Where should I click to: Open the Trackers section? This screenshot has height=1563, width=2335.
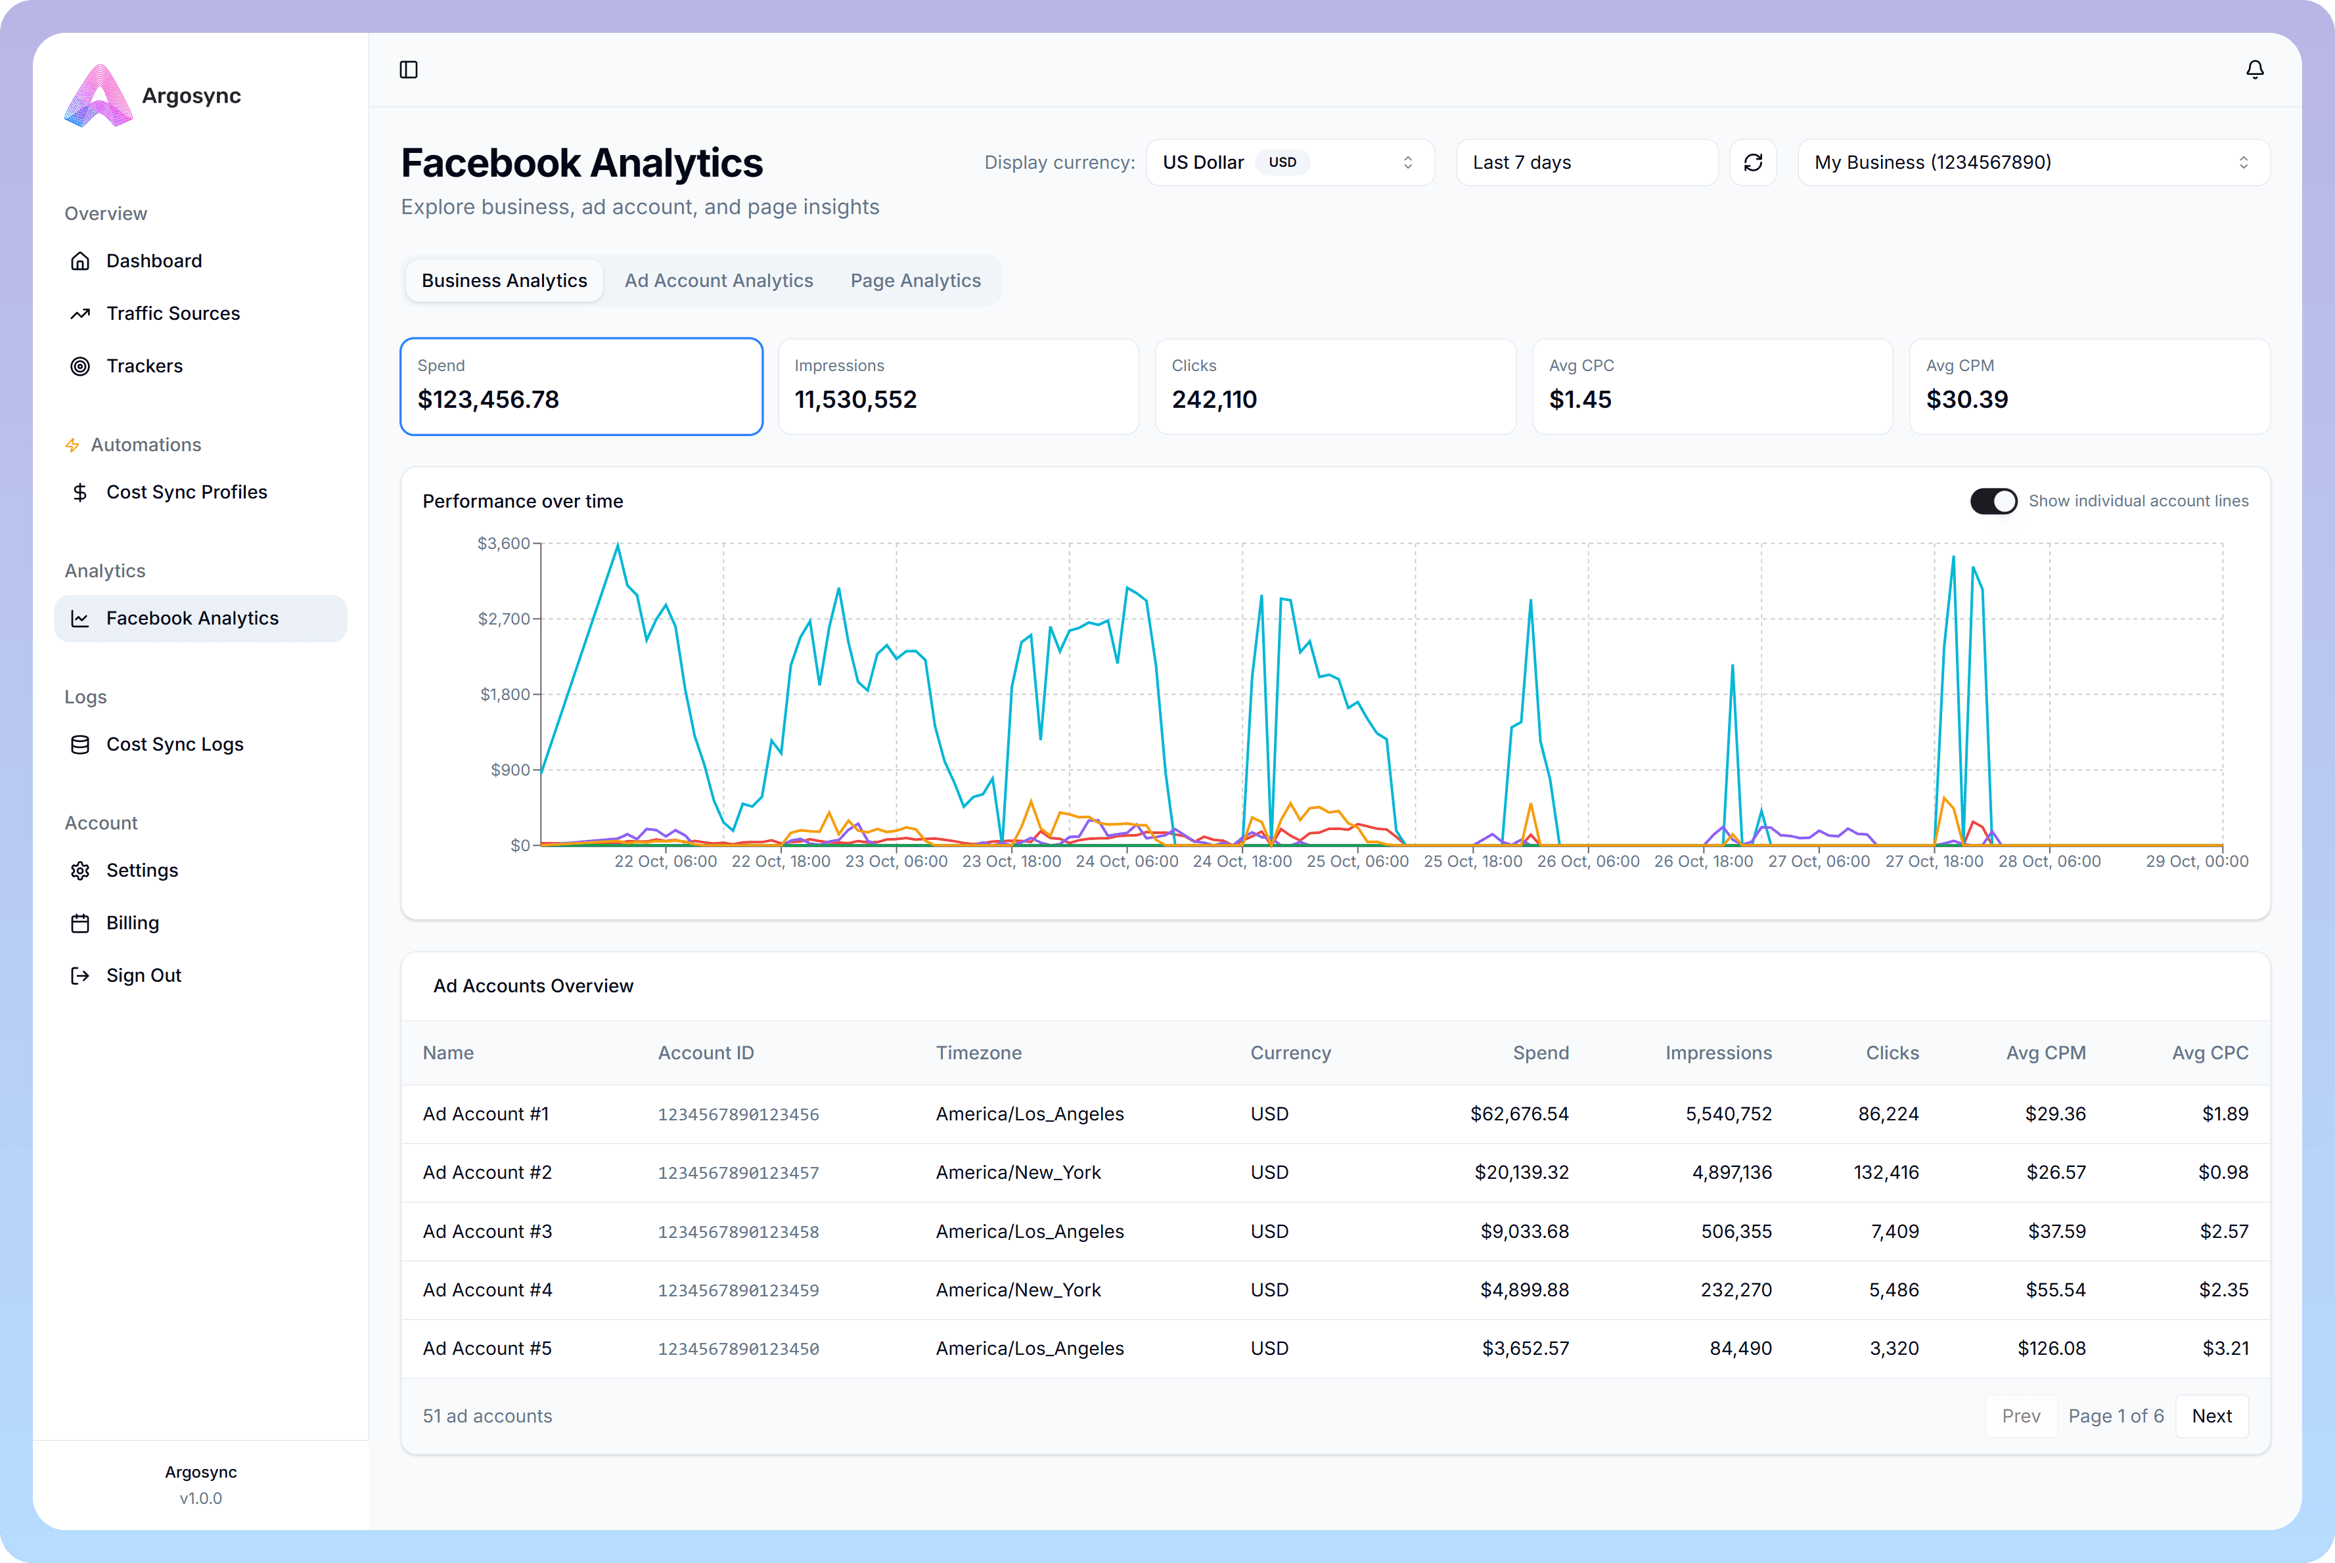pyautogui.click(x=145, y=366)
